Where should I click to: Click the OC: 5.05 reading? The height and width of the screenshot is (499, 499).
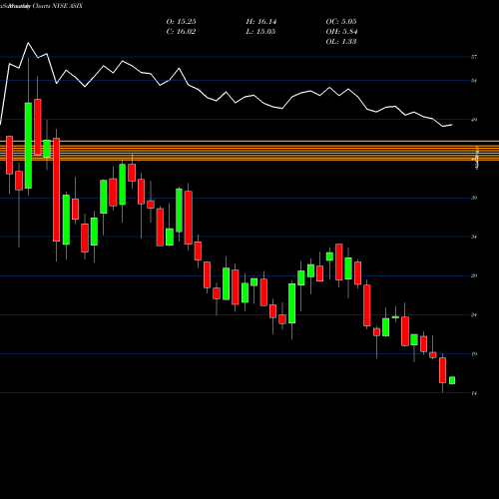(x=341, y=22)
